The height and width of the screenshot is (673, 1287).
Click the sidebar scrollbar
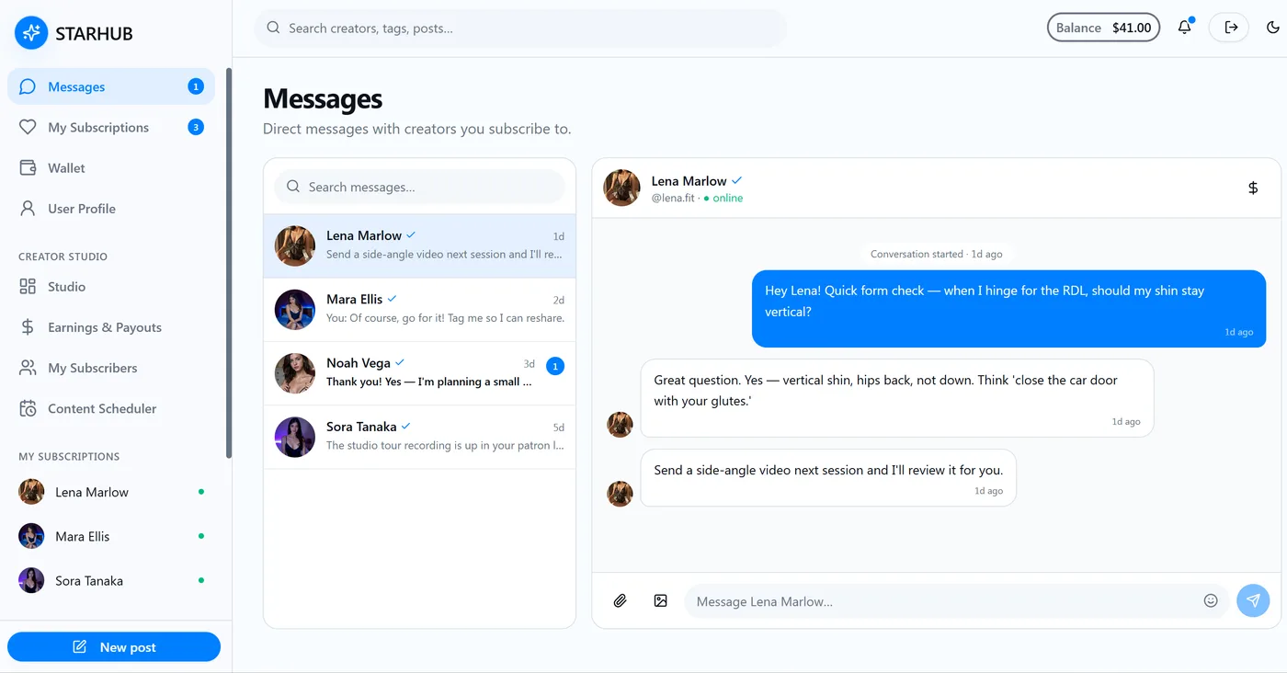coord(229,263)
